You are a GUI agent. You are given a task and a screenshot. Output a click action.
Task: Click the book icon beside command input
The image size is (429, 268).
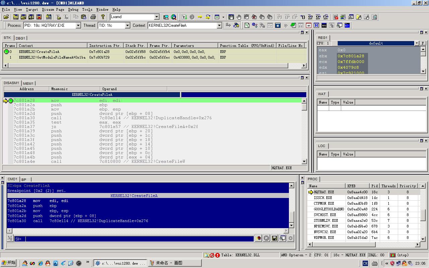click(x=258, y=238)
